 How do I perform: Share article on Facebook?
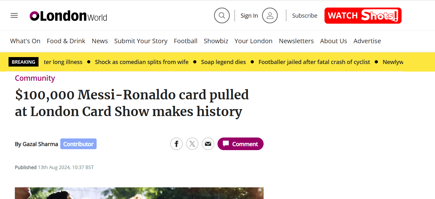click(176, 144)
